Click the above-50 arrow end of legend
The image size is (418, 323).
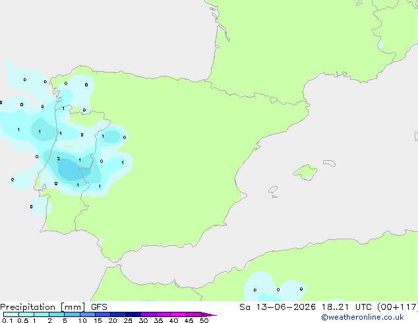tap(209, 314)
